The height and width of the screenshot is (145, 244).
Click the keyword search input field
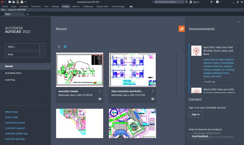click(169, 2)
